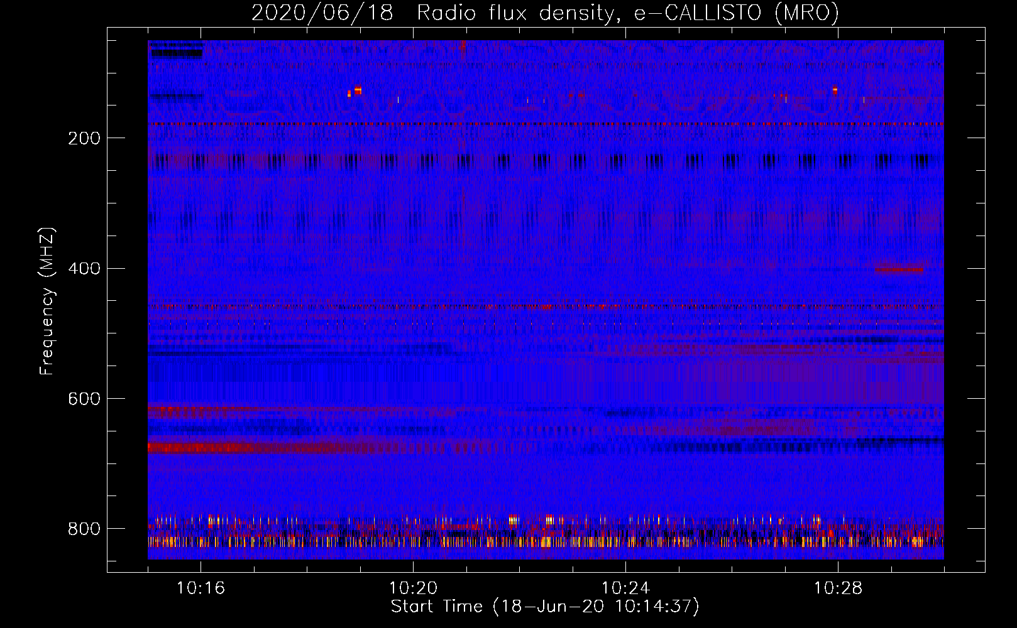The height and width of the screenshot is (628, 1017).
Task: Click the '10:24' time axis label
Action: [x=625, y=588]
